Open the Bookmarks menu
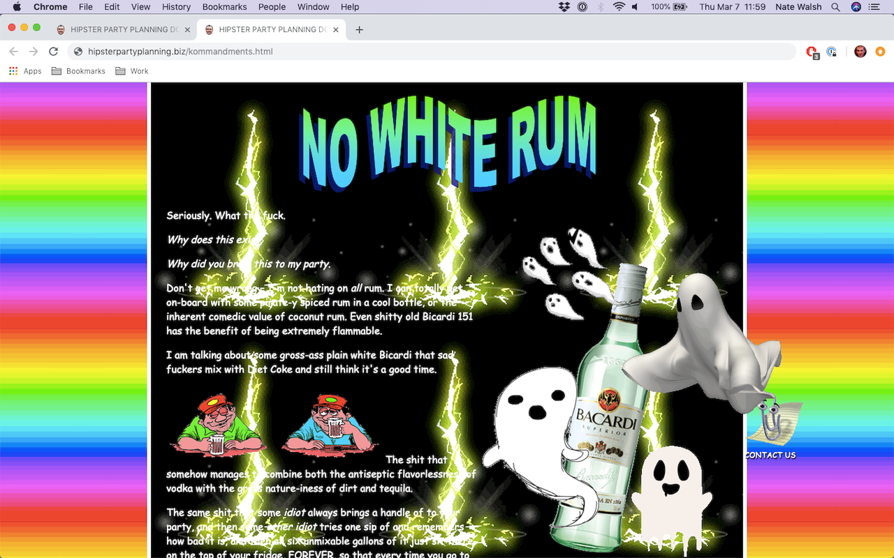 click(224, 7)
